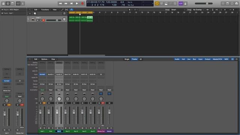The image size is (240, 135).
Task: Click the Aux 4 strip pan knob
Action: coord(76,99)
